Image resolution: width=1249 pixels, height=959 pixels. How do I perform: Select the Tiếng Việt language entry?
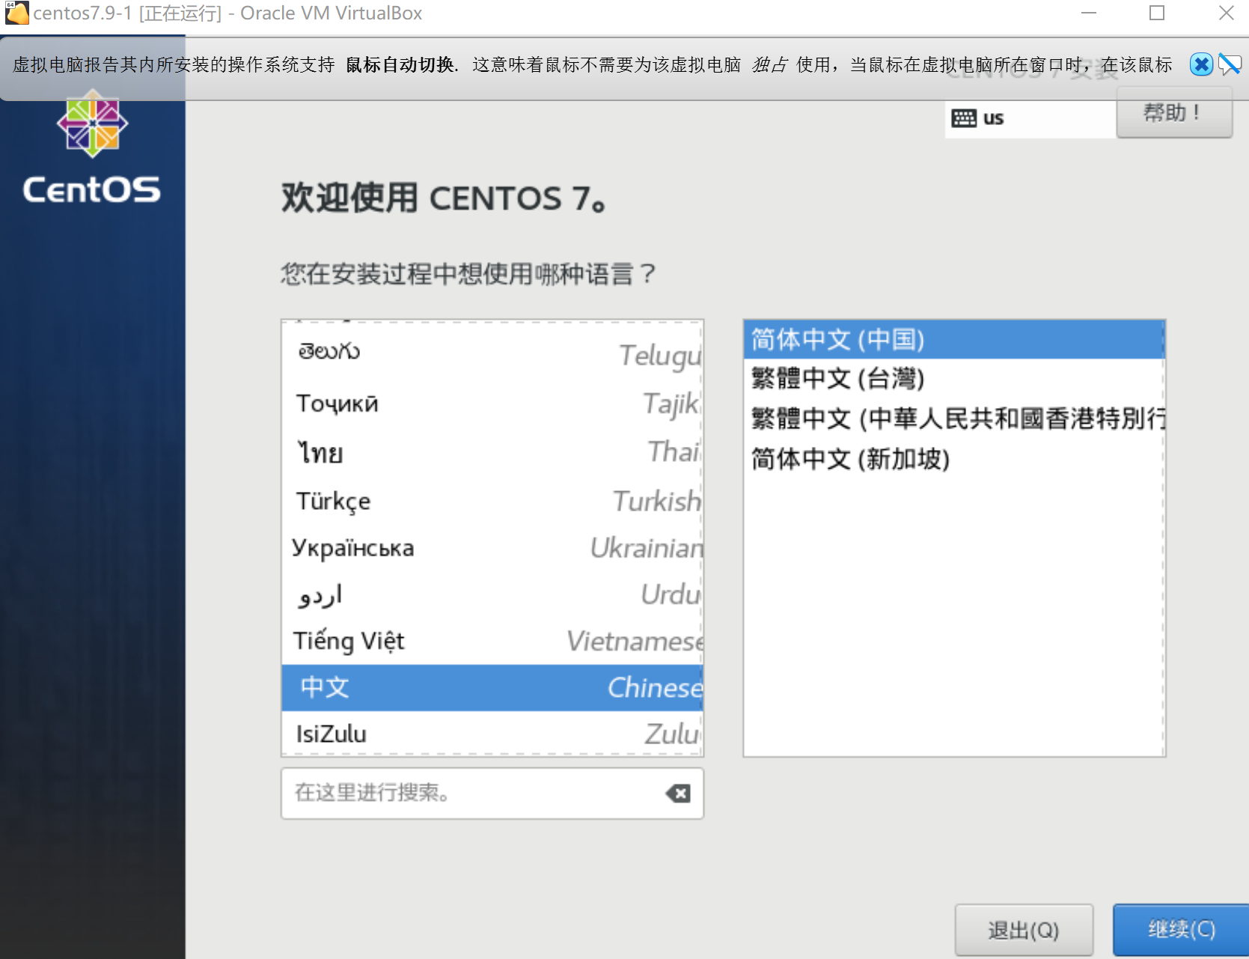(x=449, y=641)
